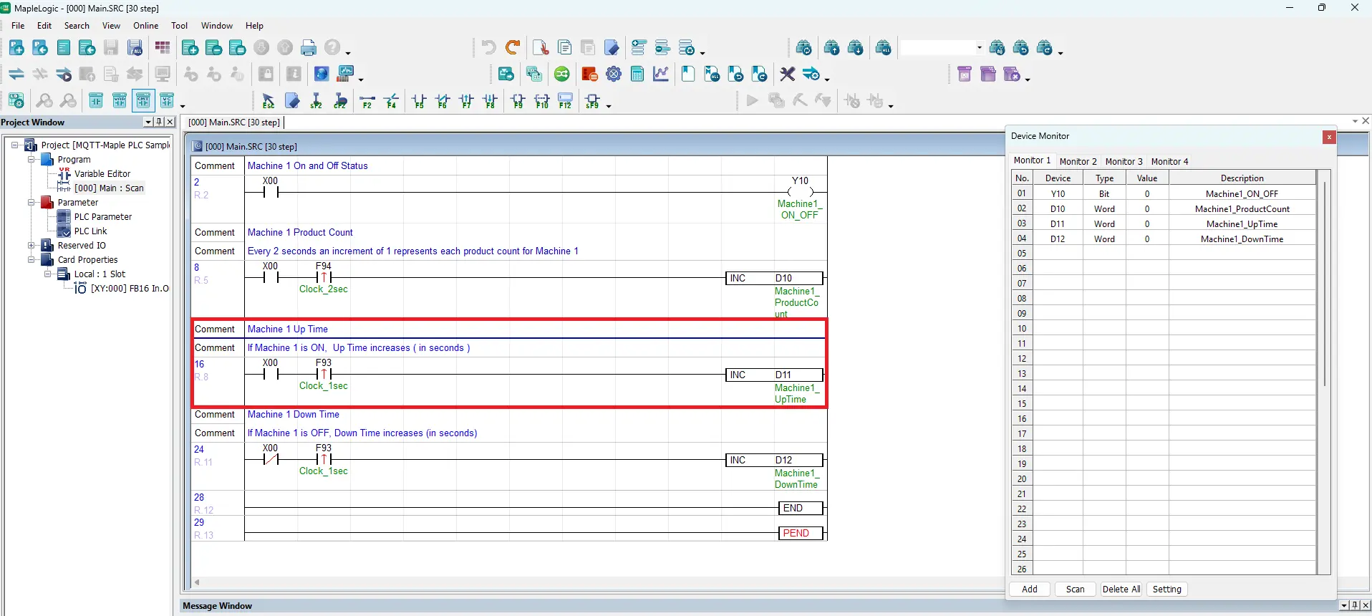Click the crossed wrench and screwdriver icon

pos(788,74)
